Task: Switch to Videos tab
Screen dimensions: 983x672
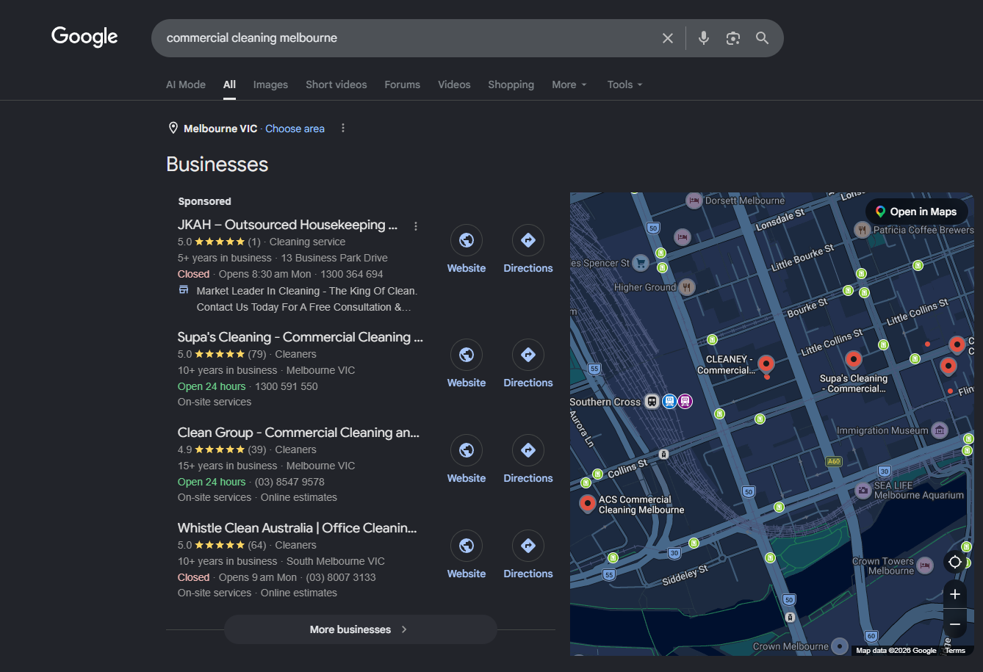Action: pyautogui.click(x=454, y=84)
